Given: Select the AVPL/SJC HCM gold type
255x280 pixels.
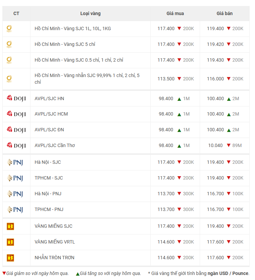Looking at the screenshot, I should point(51,114).
